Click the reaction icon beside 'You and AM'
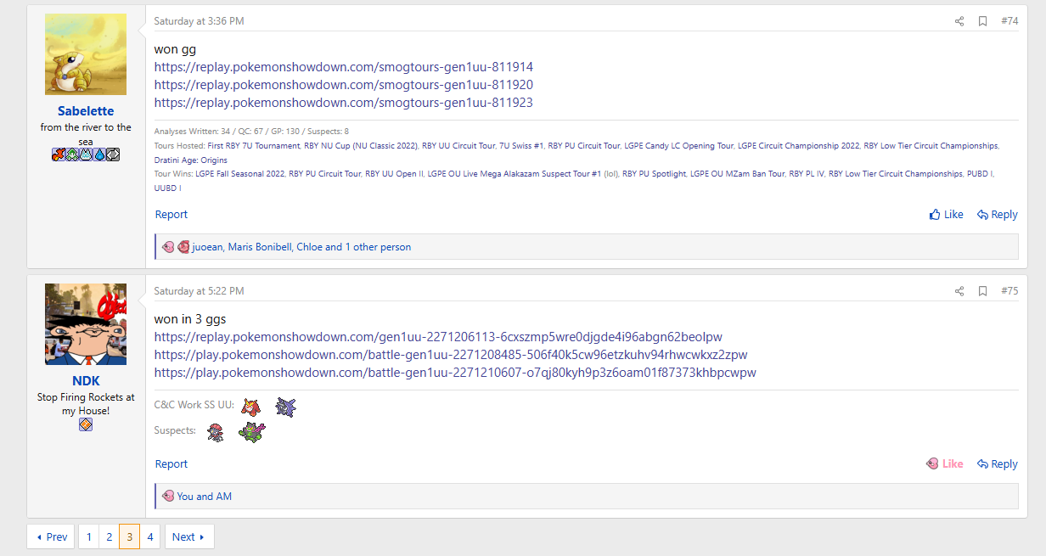The width and height of the screenshot is (1046, 556). (x=168, y=497)
